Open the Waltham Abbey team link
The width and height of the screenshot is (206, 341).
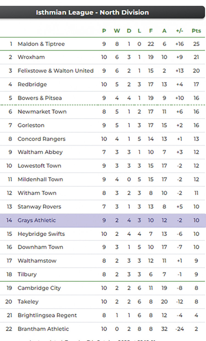point(40,152)
